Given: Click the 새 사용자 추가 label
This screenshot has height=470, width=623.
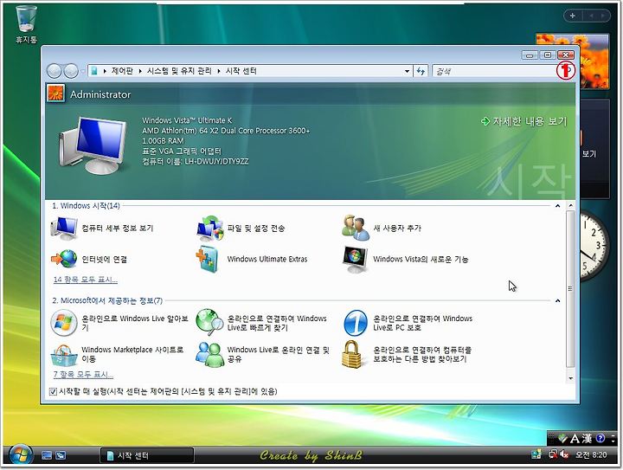Looking at the screenshot, I should pos(397,228).
